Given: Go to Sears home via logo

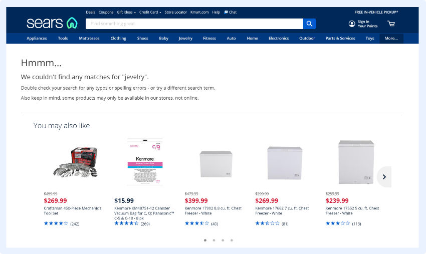Looking at the screenshot, I should pos(52,23).
